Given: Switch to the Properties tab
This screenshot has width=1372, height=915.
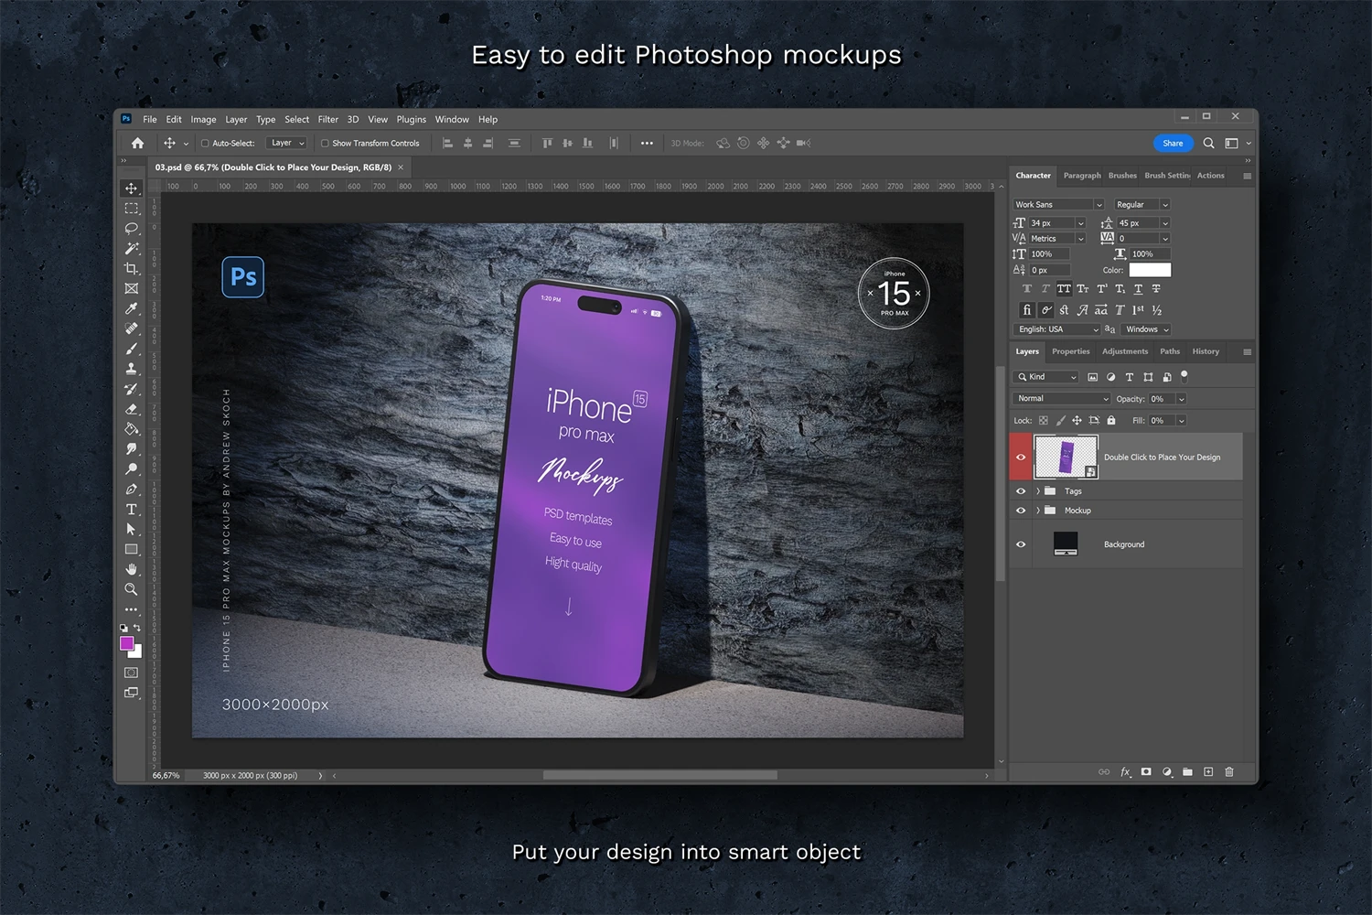Looking at the screenshot, I should point(1070,351).
